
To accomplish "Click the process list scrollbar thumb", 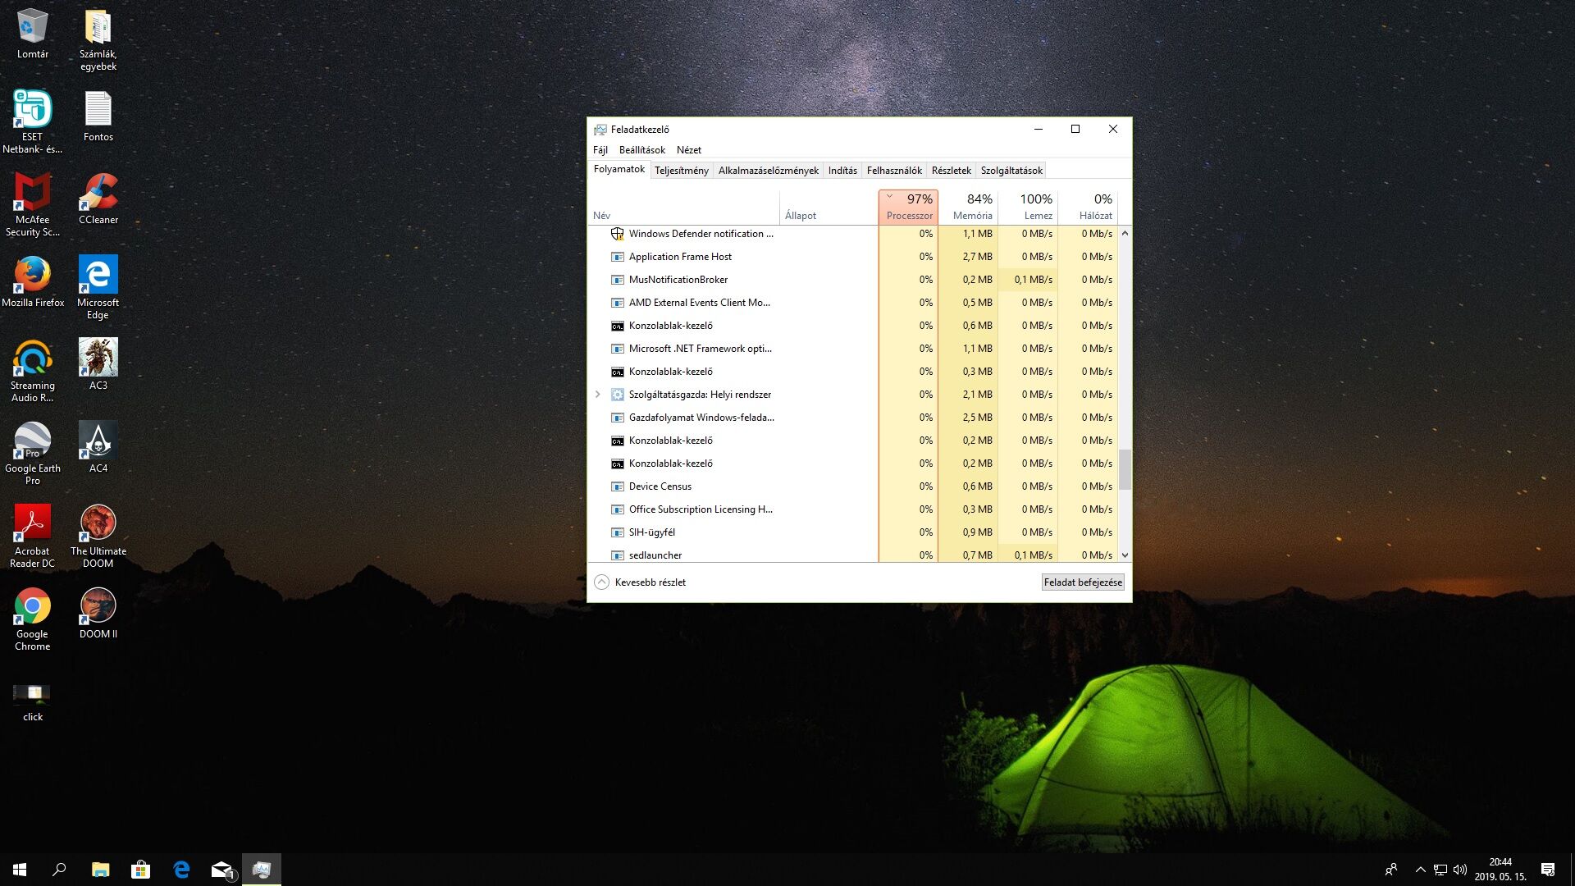I will click(1125, 469).
